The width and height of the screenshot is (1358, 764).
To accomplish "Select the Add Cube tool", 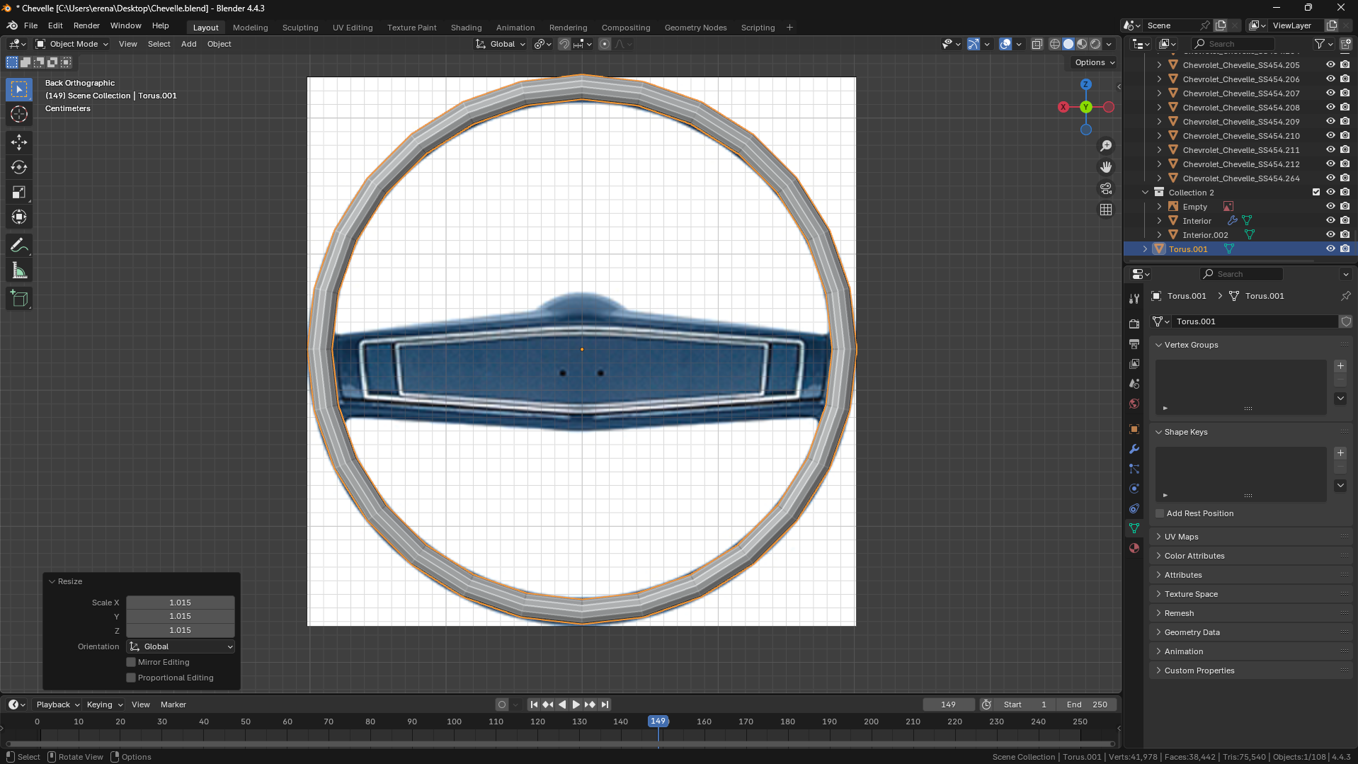I will [19, 299].
